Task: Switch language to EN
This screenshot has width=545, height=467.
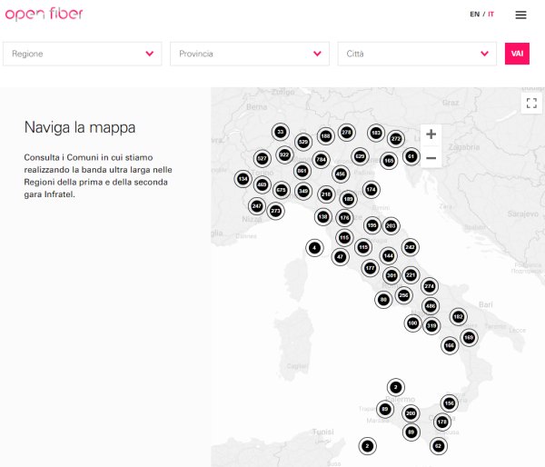Action: pos(474,15)
